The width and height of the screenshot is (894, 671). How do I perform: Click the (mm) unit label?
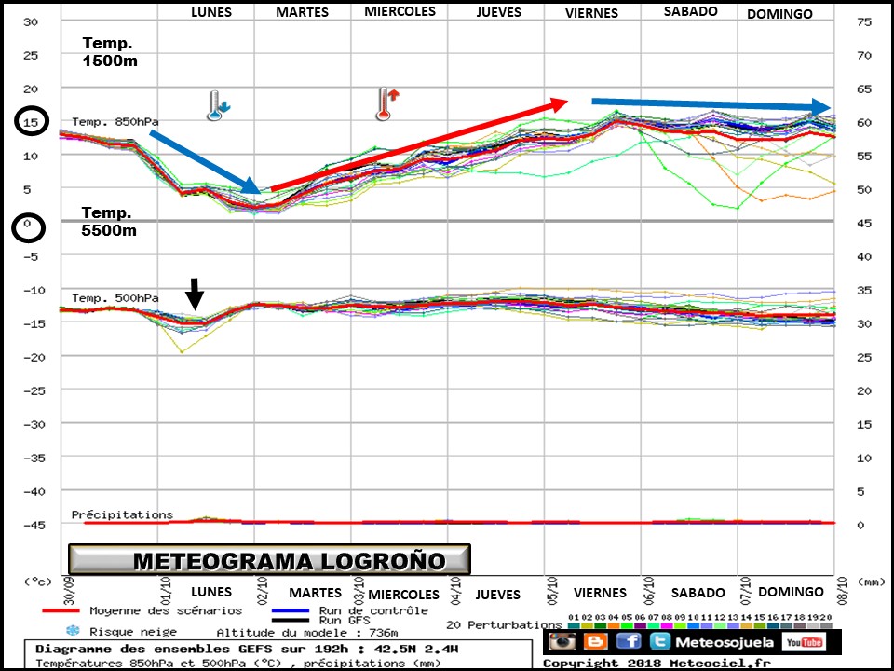coord(872,582)
